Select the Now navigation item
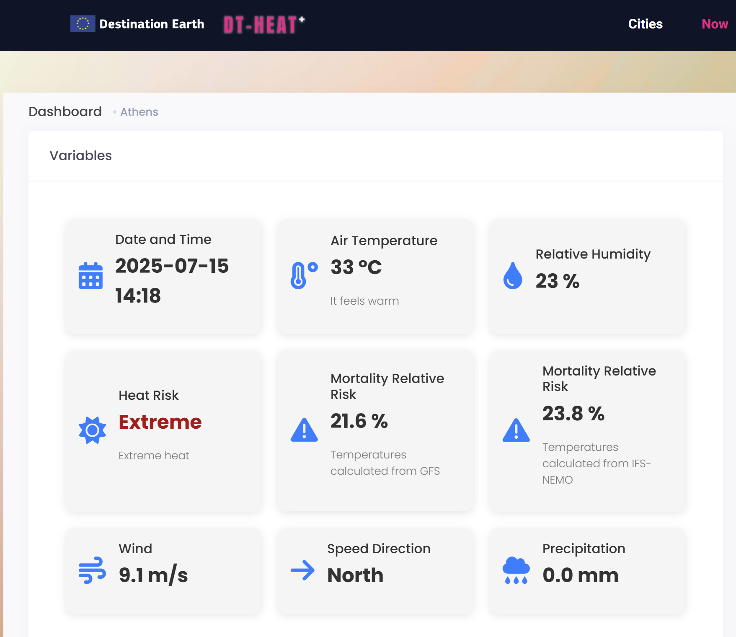 click(x=715, y=24)
